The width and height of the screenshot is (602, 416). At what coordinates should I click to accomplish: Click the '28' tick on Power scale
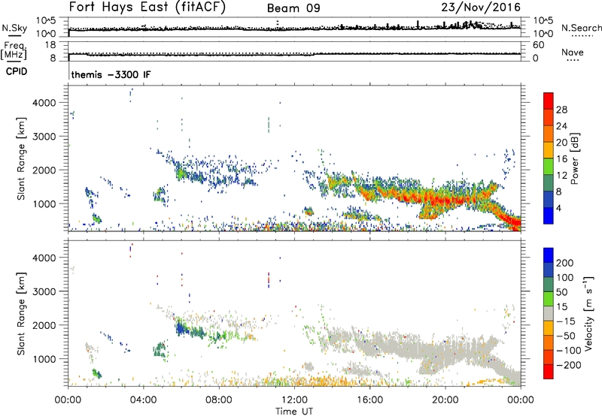pos(561,110)
